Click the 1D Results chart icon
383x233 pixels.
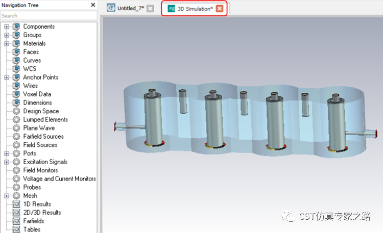pyautogui.click(x=16, y=204)
